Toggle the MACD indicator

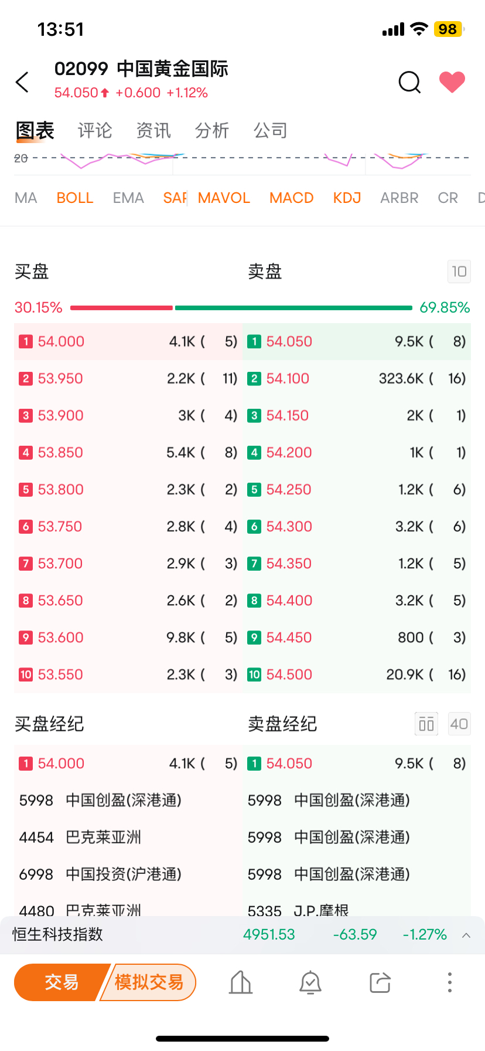click(291, 198)
